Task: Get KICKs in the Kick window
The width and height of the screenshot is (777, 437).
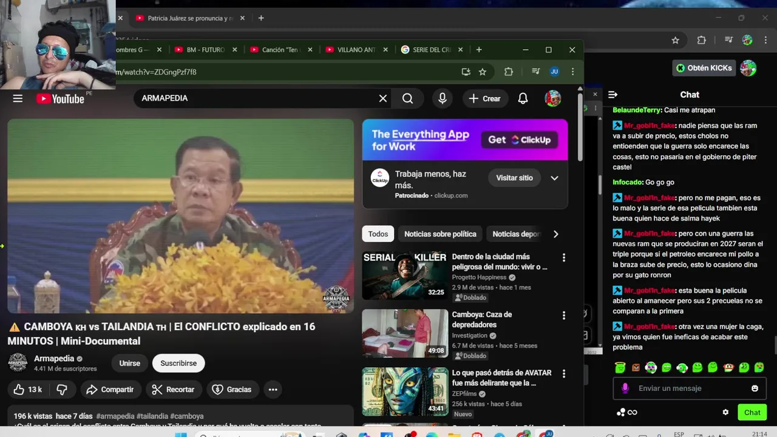Action: (704, 68)
